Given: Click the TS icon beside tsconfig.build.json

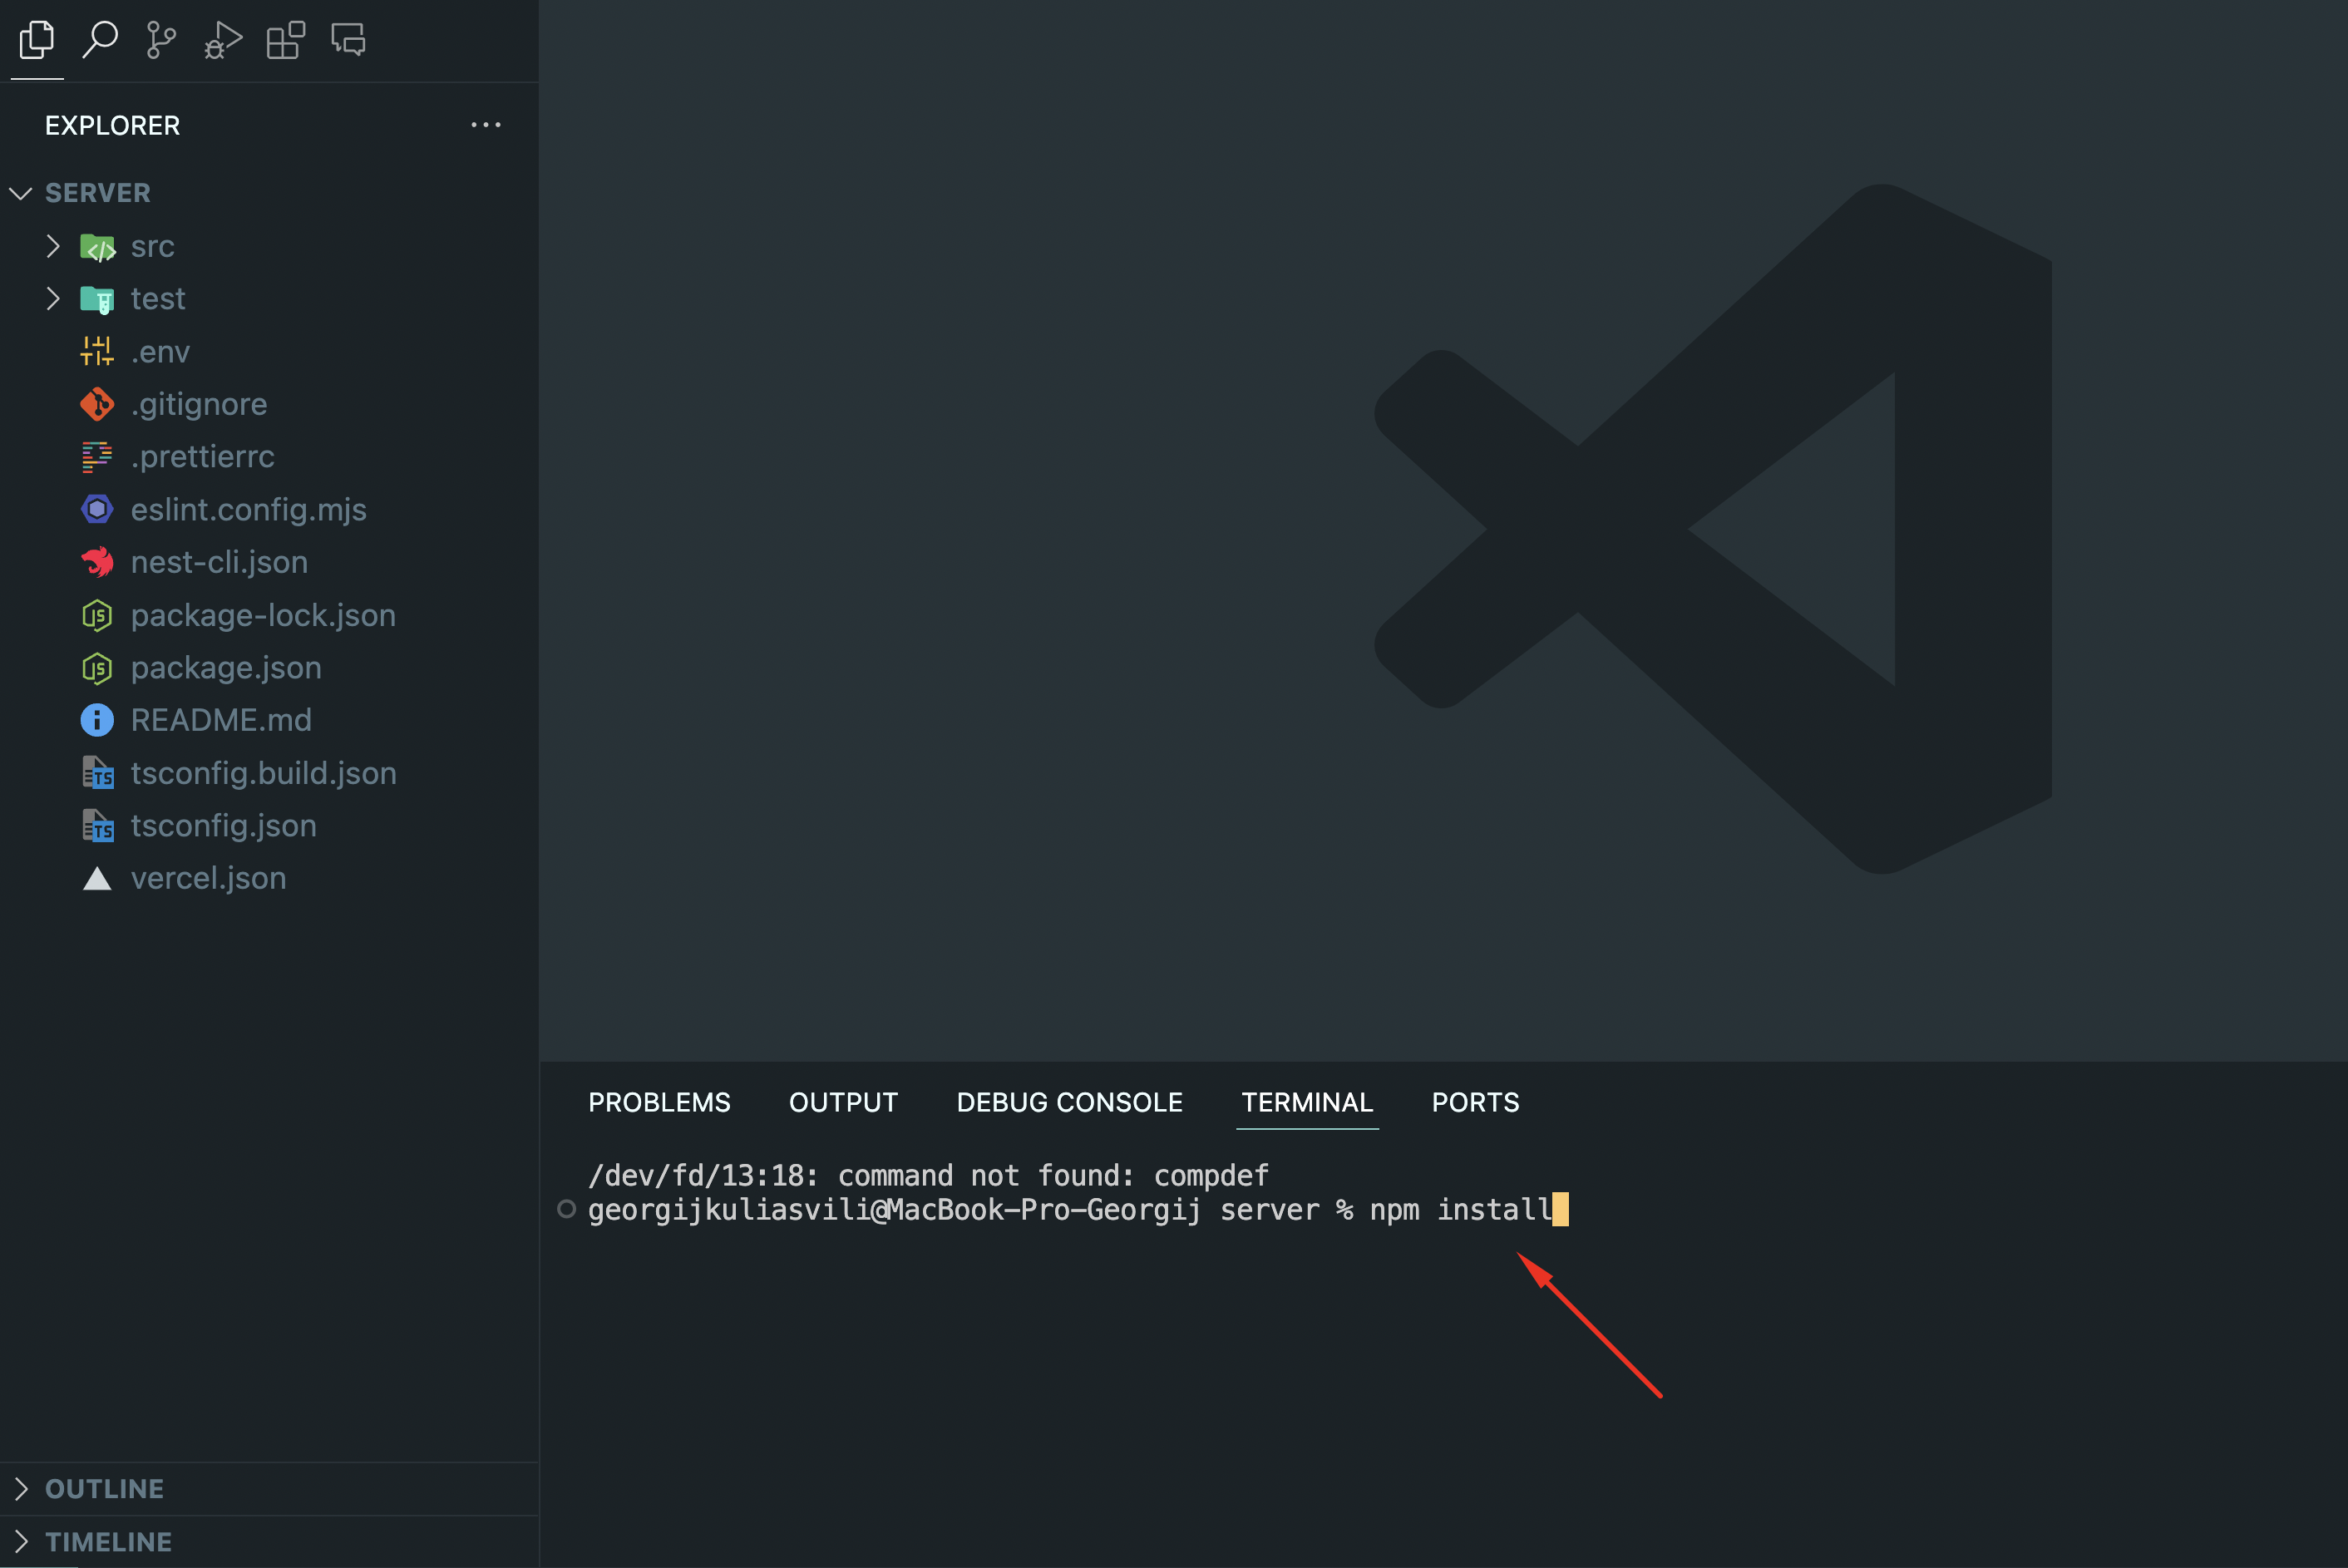Looking at the screenshot, I should [x=97, y=773].
